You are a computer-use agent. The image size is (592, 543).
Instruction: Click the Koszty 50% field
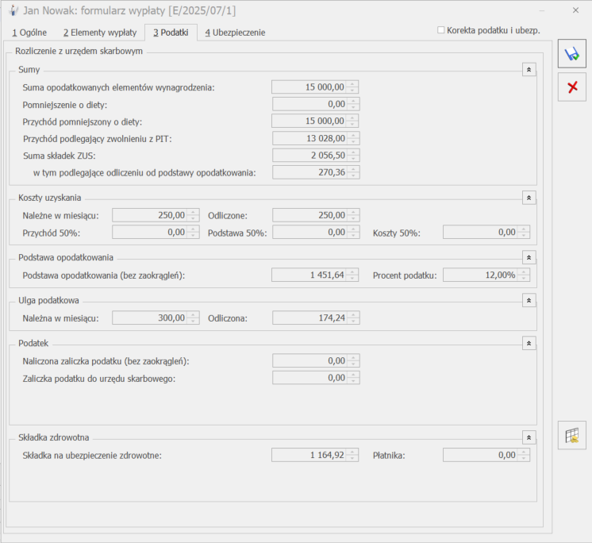point(486,233)
